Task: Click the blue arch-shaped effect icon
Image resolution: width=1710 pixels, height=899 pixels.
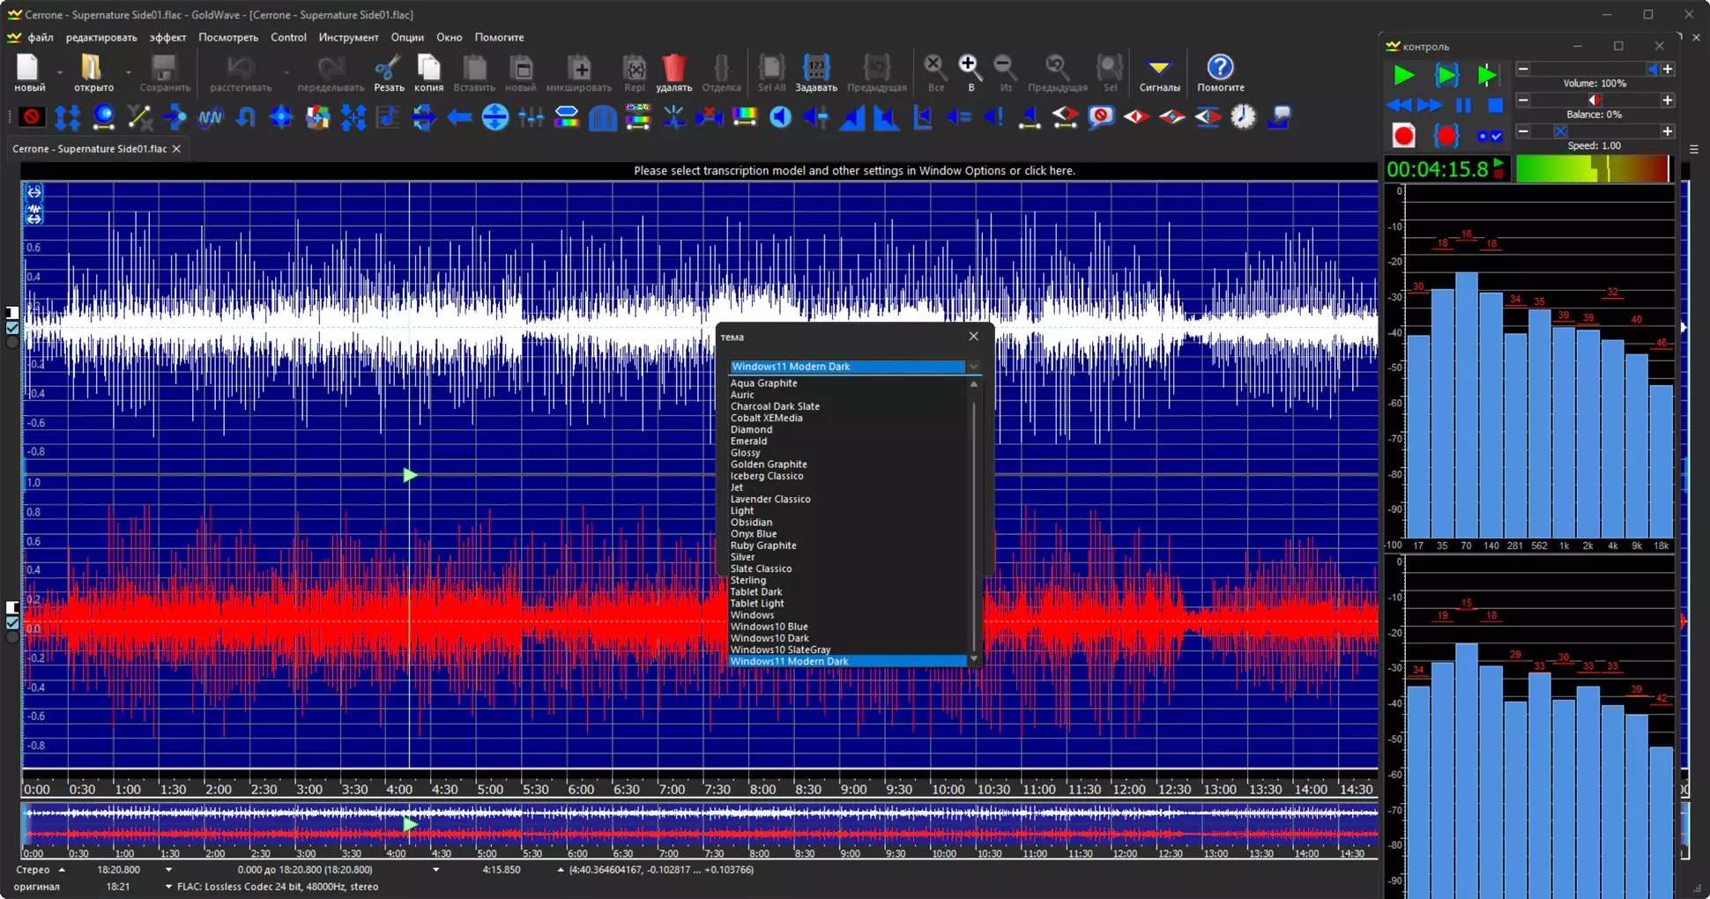Action: 602,117
